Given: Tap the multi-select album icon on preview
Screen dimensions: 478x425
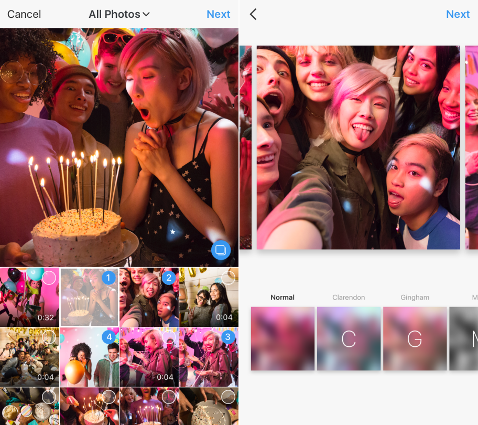Looking at the screenshot, I should [221, 250].
